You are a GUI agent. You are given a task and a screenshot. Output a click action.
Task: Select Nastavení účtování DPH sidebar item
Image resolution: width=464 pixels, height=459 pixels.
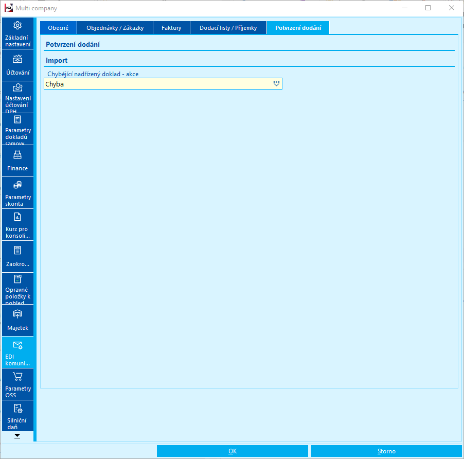[18, 97]
